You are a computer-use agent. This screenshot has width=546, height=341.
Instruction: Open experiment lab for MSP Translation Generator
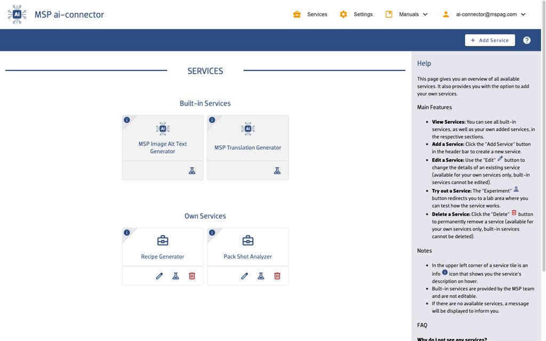277,171
